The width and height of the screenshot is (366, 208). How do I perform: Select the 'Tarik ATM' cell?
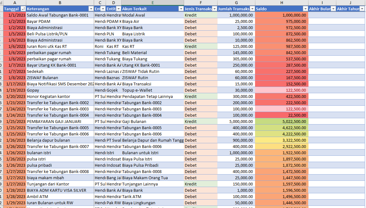tap(153, 196)
